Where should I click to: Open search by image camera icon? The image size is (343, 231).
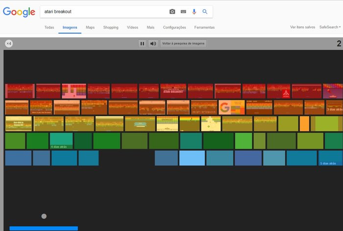point(172,12)
